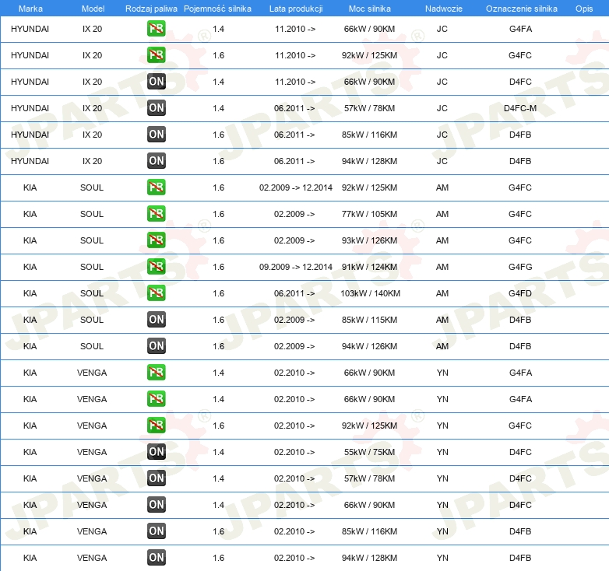Click the Pojemność silnika column header

tap(217, 9)
